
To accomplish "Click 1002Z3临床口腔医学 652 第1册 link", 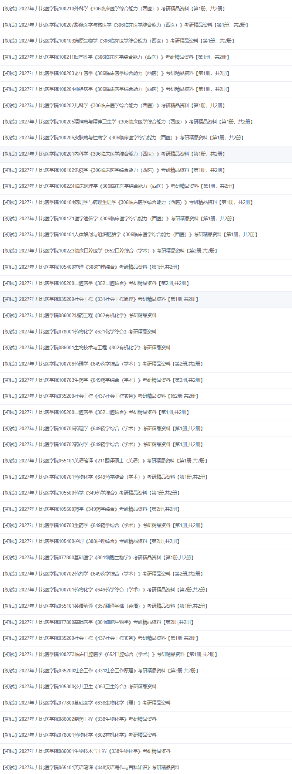I will [109, 654].
